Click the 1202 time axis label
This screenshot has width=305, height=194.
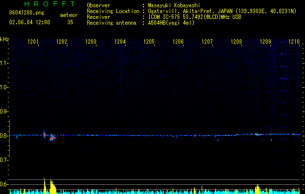pyautogui.click(x=62, y=42)
